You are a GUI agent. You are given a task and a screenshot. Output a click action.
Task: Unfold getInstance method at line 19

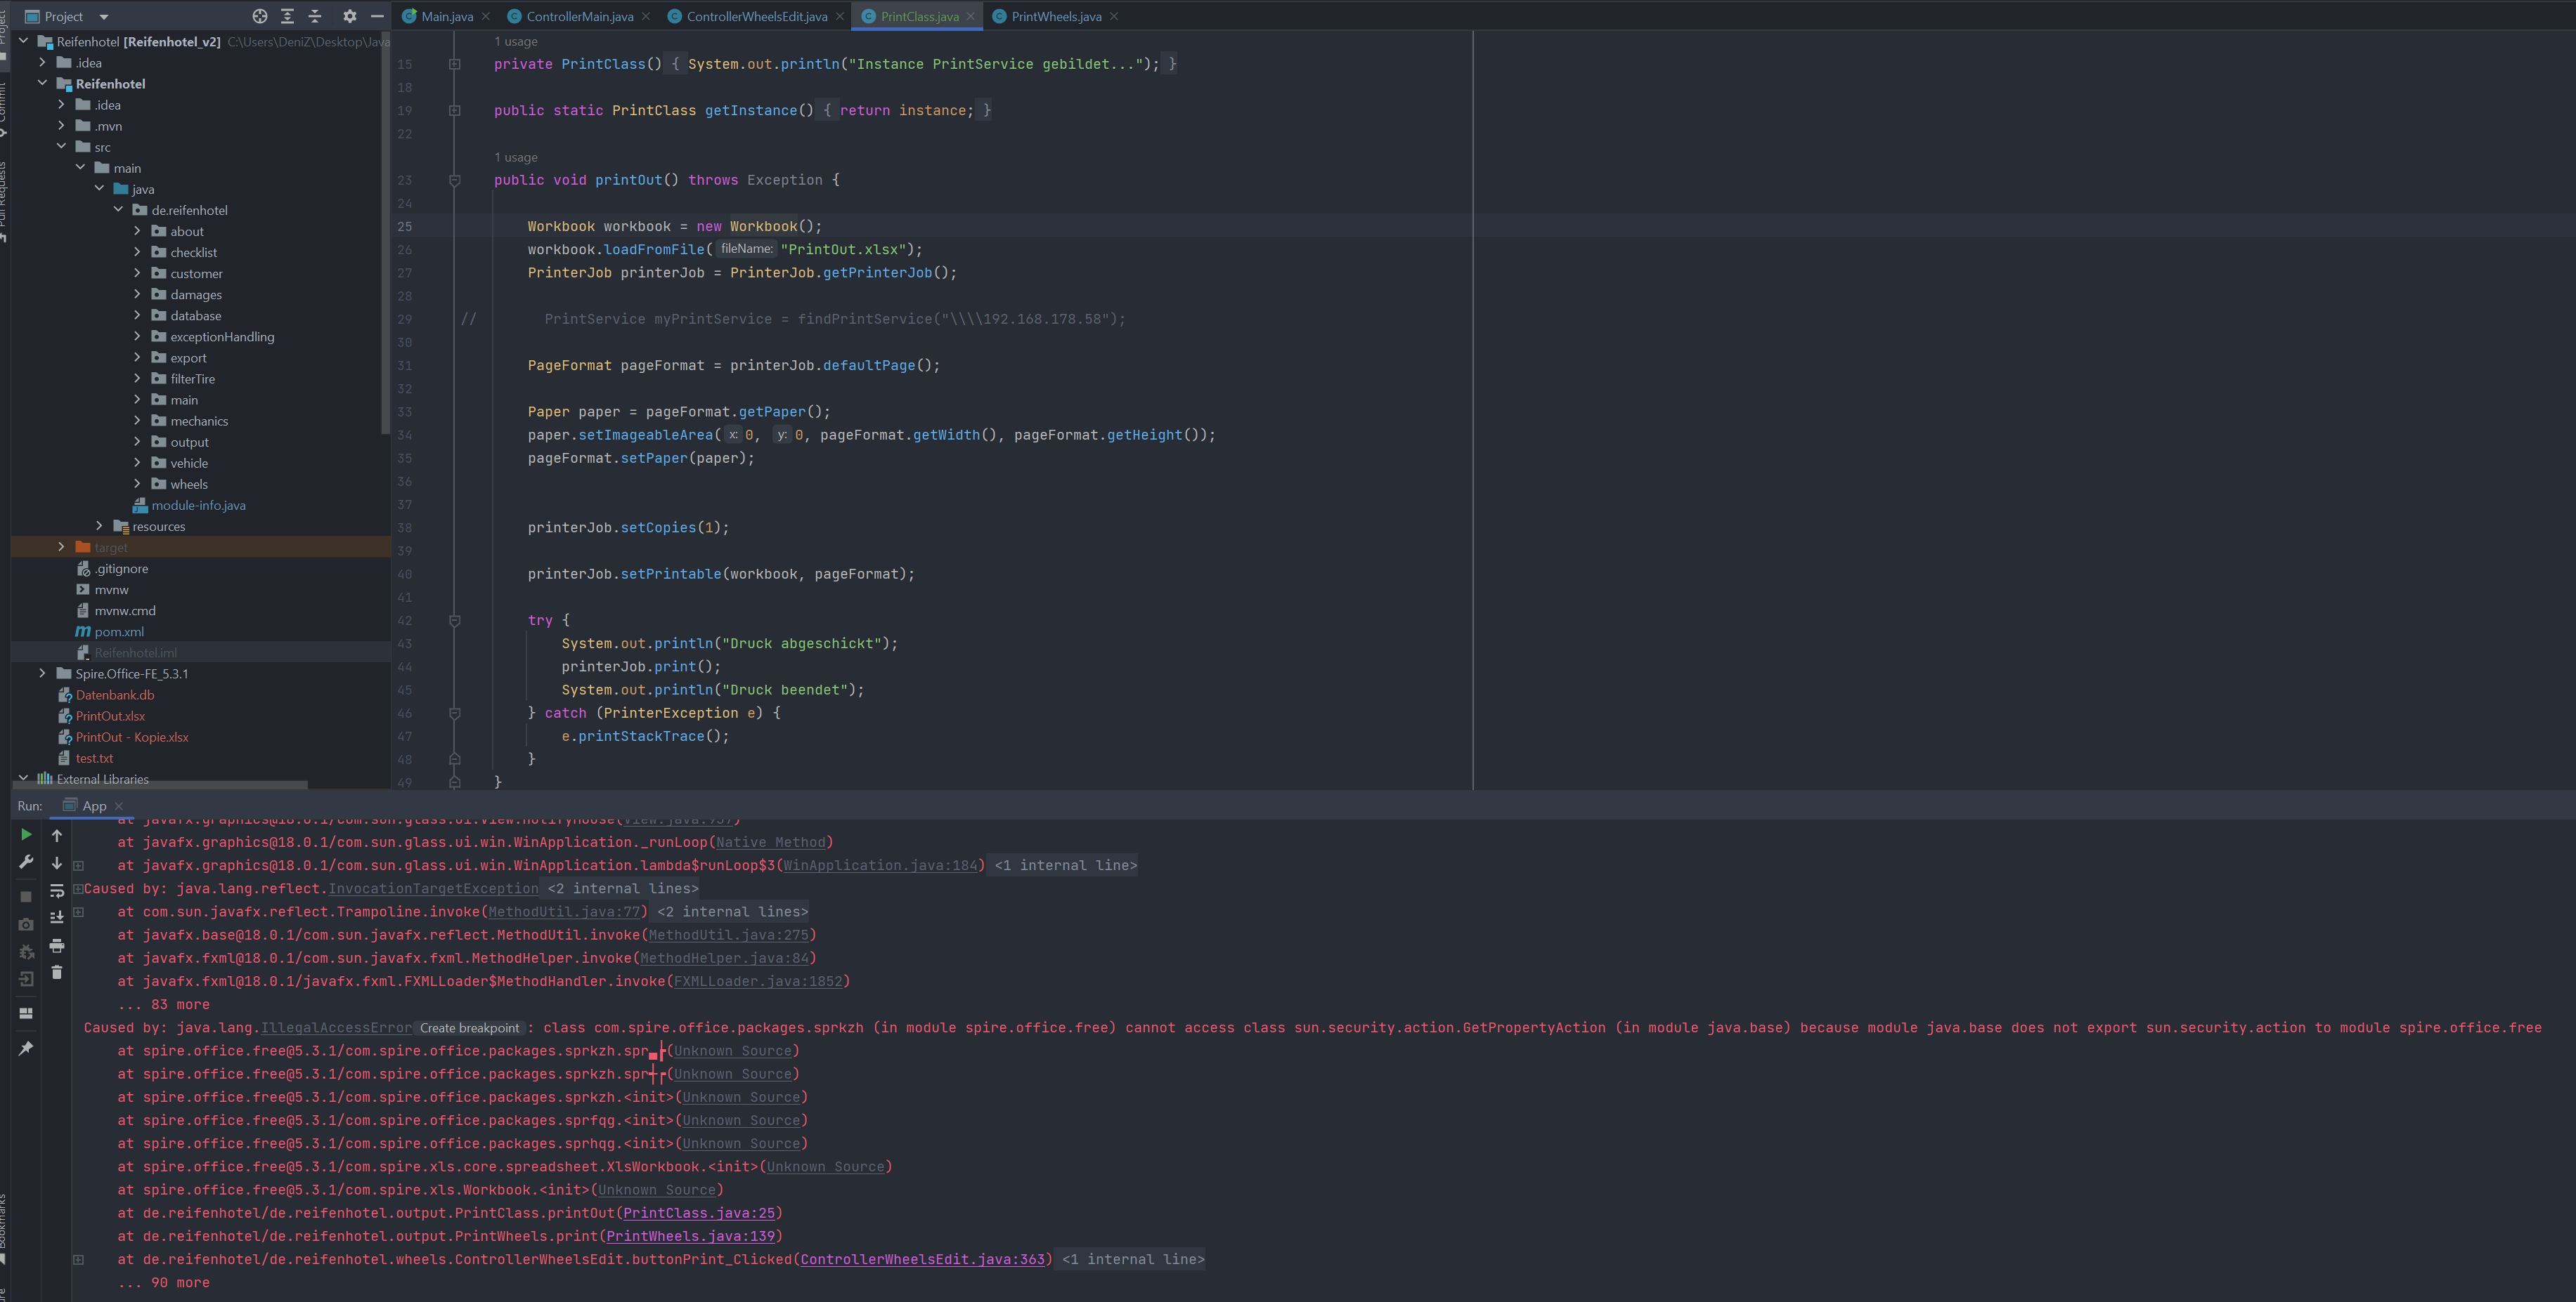click(x=455, y=111)
